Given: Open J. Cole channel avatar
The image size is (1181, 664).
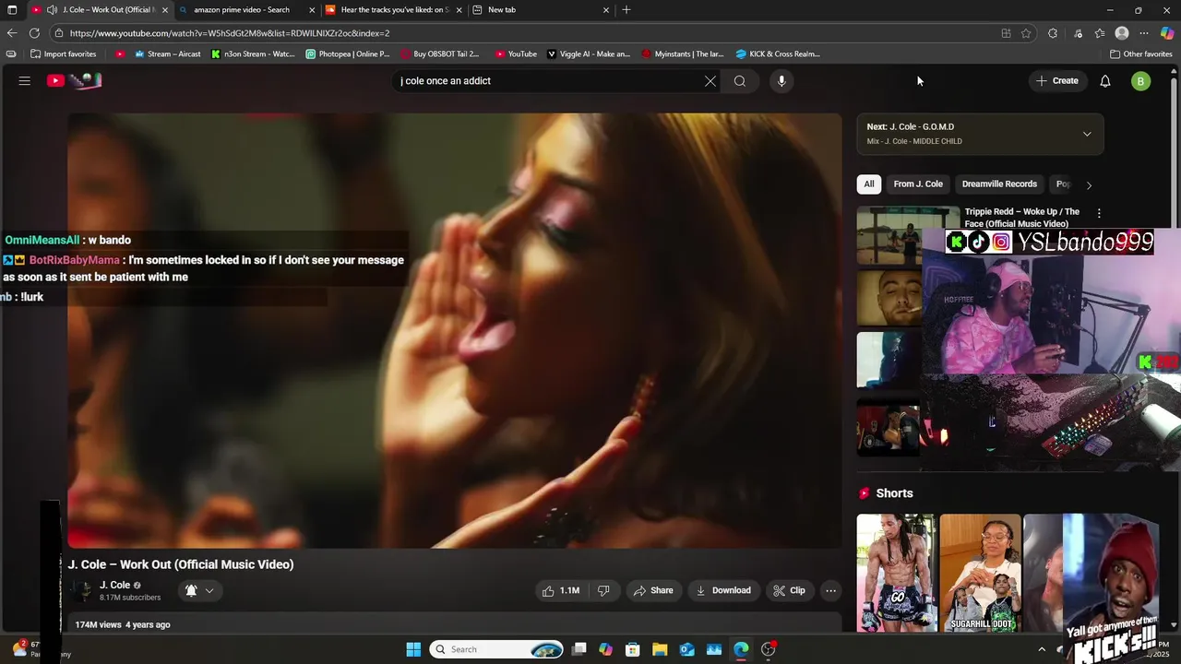Looking at the screenshot, I should (x=81, y=590).
